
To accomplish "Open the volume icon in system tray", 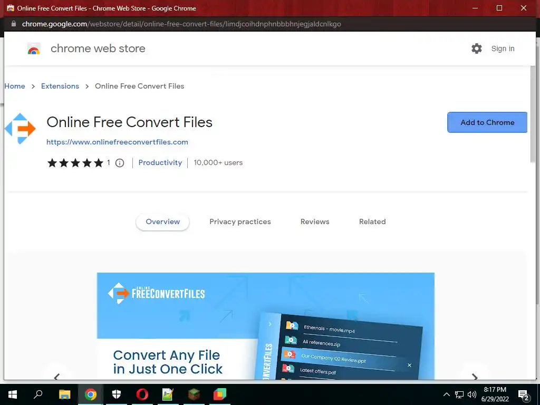I will tap(472, 394).
